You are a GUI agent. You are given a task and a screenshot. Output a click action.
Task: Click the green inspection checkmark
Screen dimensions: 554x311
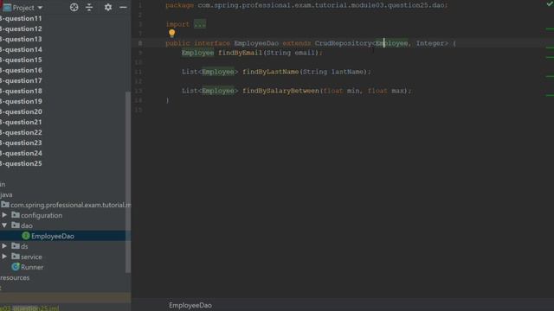[550, 3]
